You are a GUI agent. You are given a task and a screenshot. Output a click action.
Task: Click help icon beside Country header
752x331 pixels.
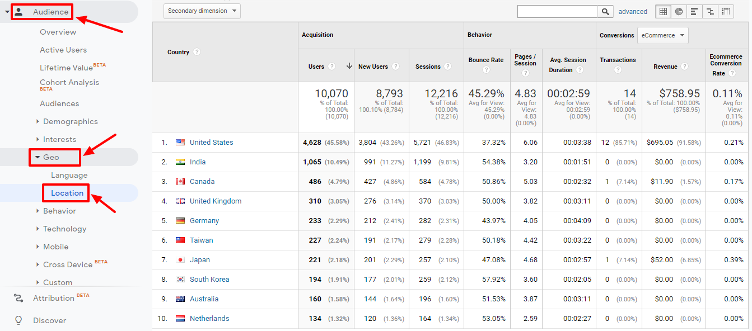(197, 52)
